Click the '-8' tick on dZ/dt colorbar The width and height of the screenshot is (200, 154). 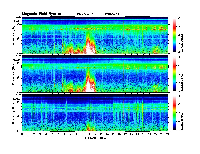[179, 121]
